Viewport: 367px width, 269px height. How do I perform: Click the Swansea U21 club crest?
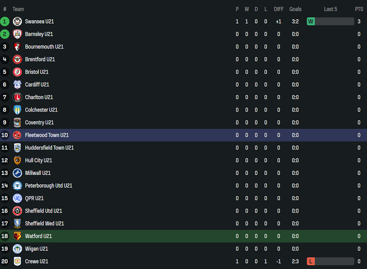click(17, 22)
